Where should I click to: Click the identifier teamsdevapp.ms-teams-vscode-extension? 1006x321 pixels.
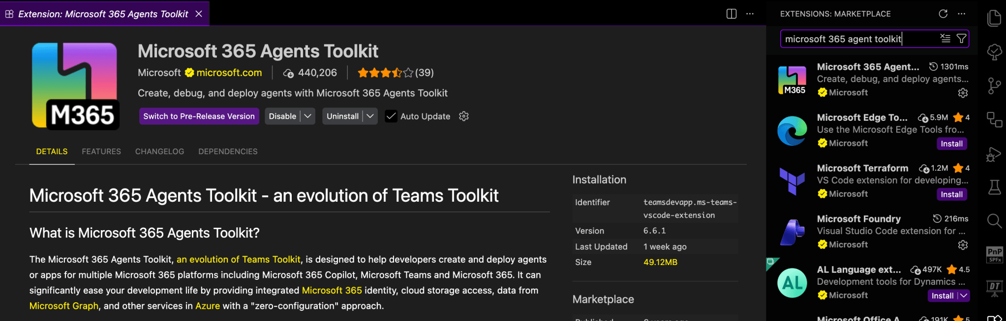pos(690,209)
